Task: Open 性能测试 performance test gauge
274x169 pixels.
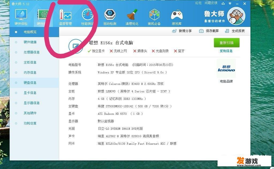Action: tap(87, 17)
